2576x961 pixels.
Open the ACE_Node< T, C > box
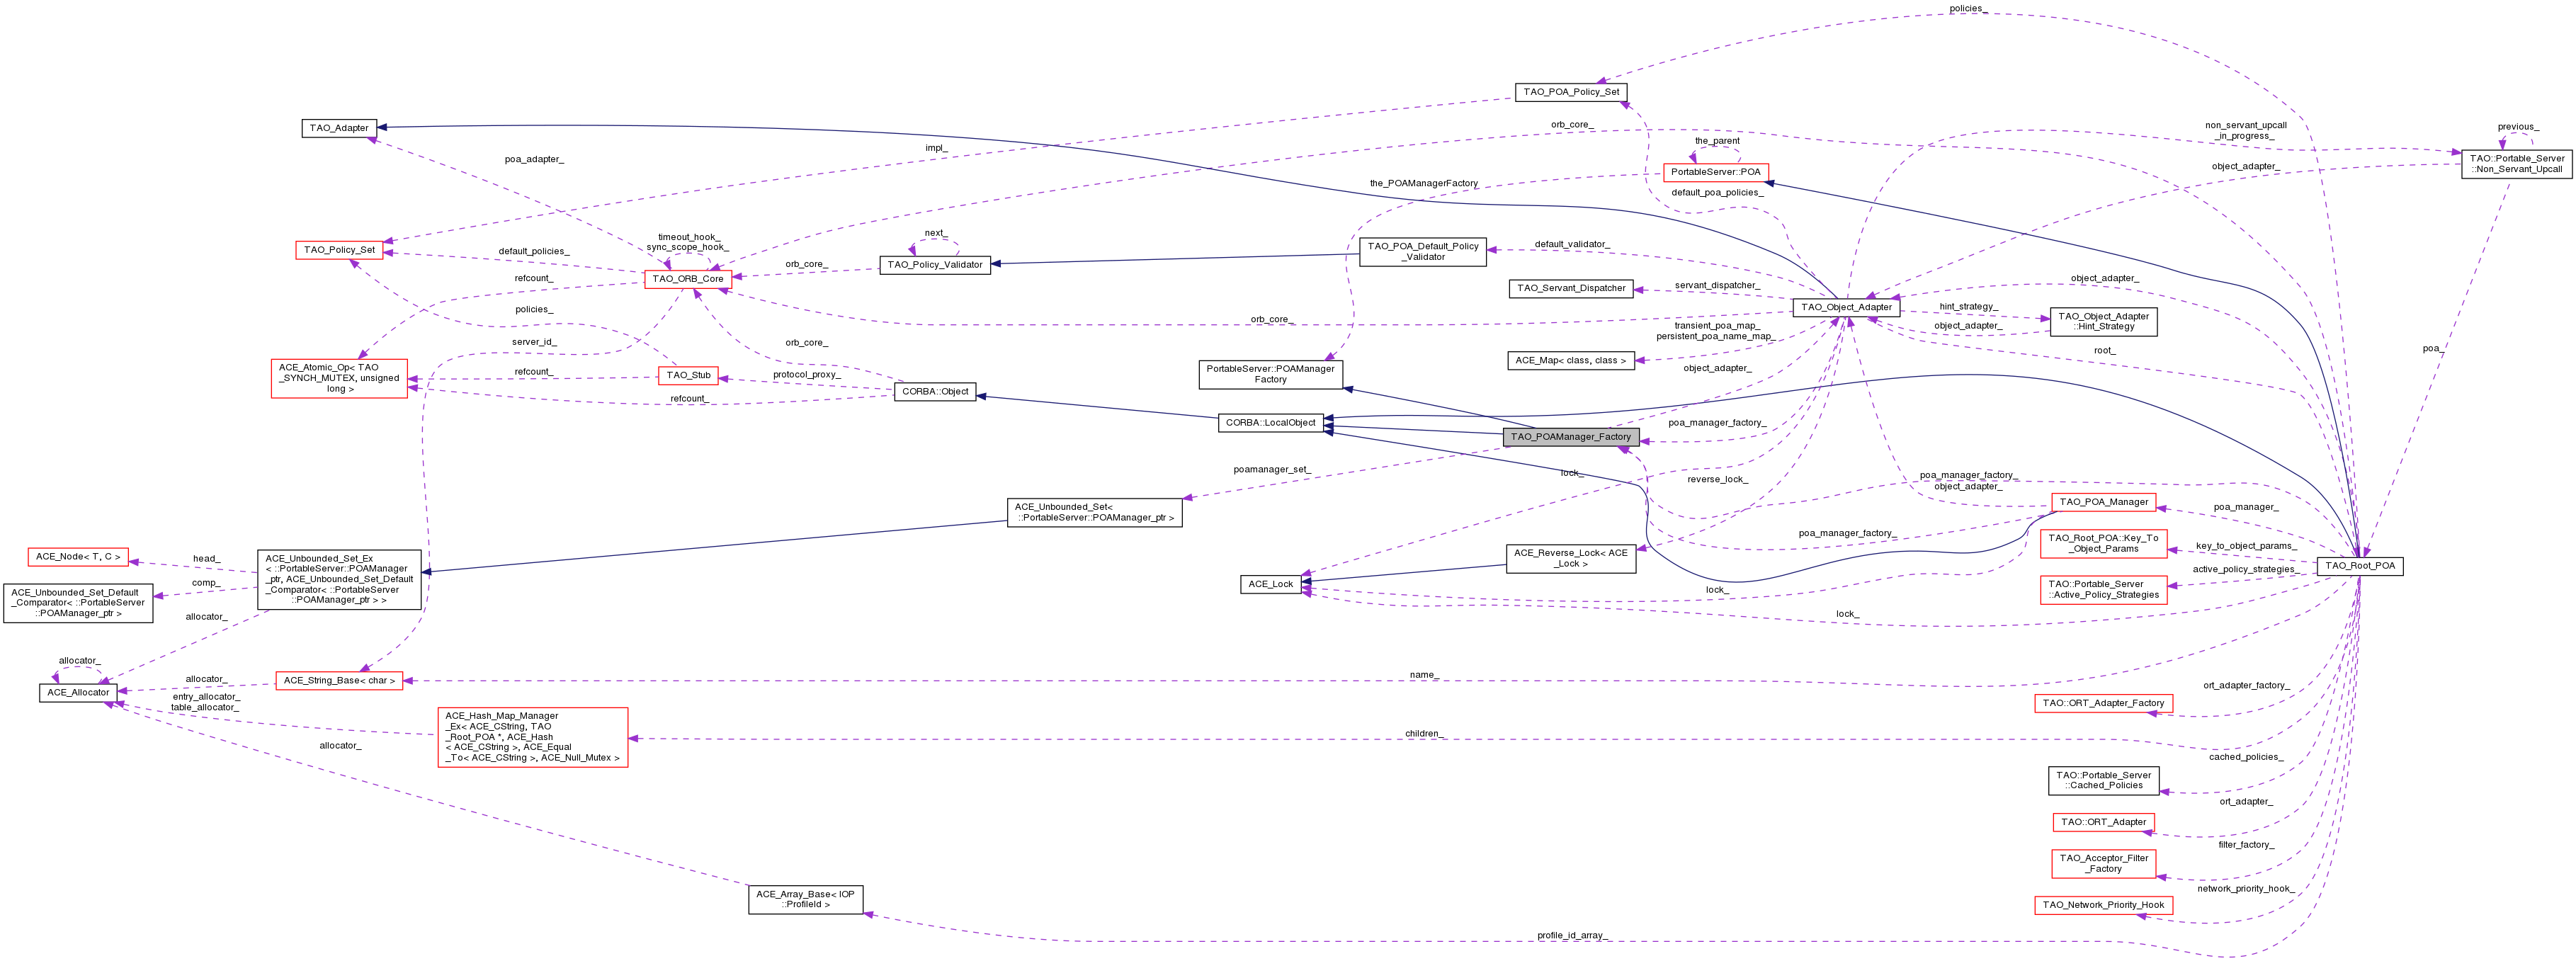coord(78,557)
